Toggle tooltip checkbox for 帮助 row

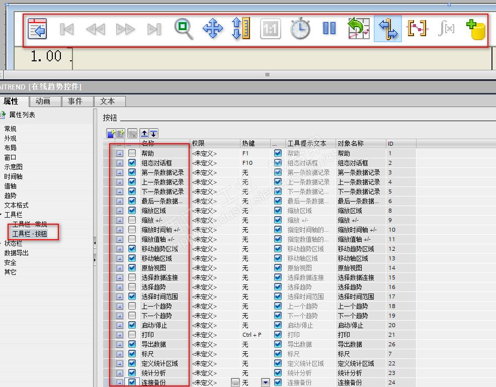[278, 153]
